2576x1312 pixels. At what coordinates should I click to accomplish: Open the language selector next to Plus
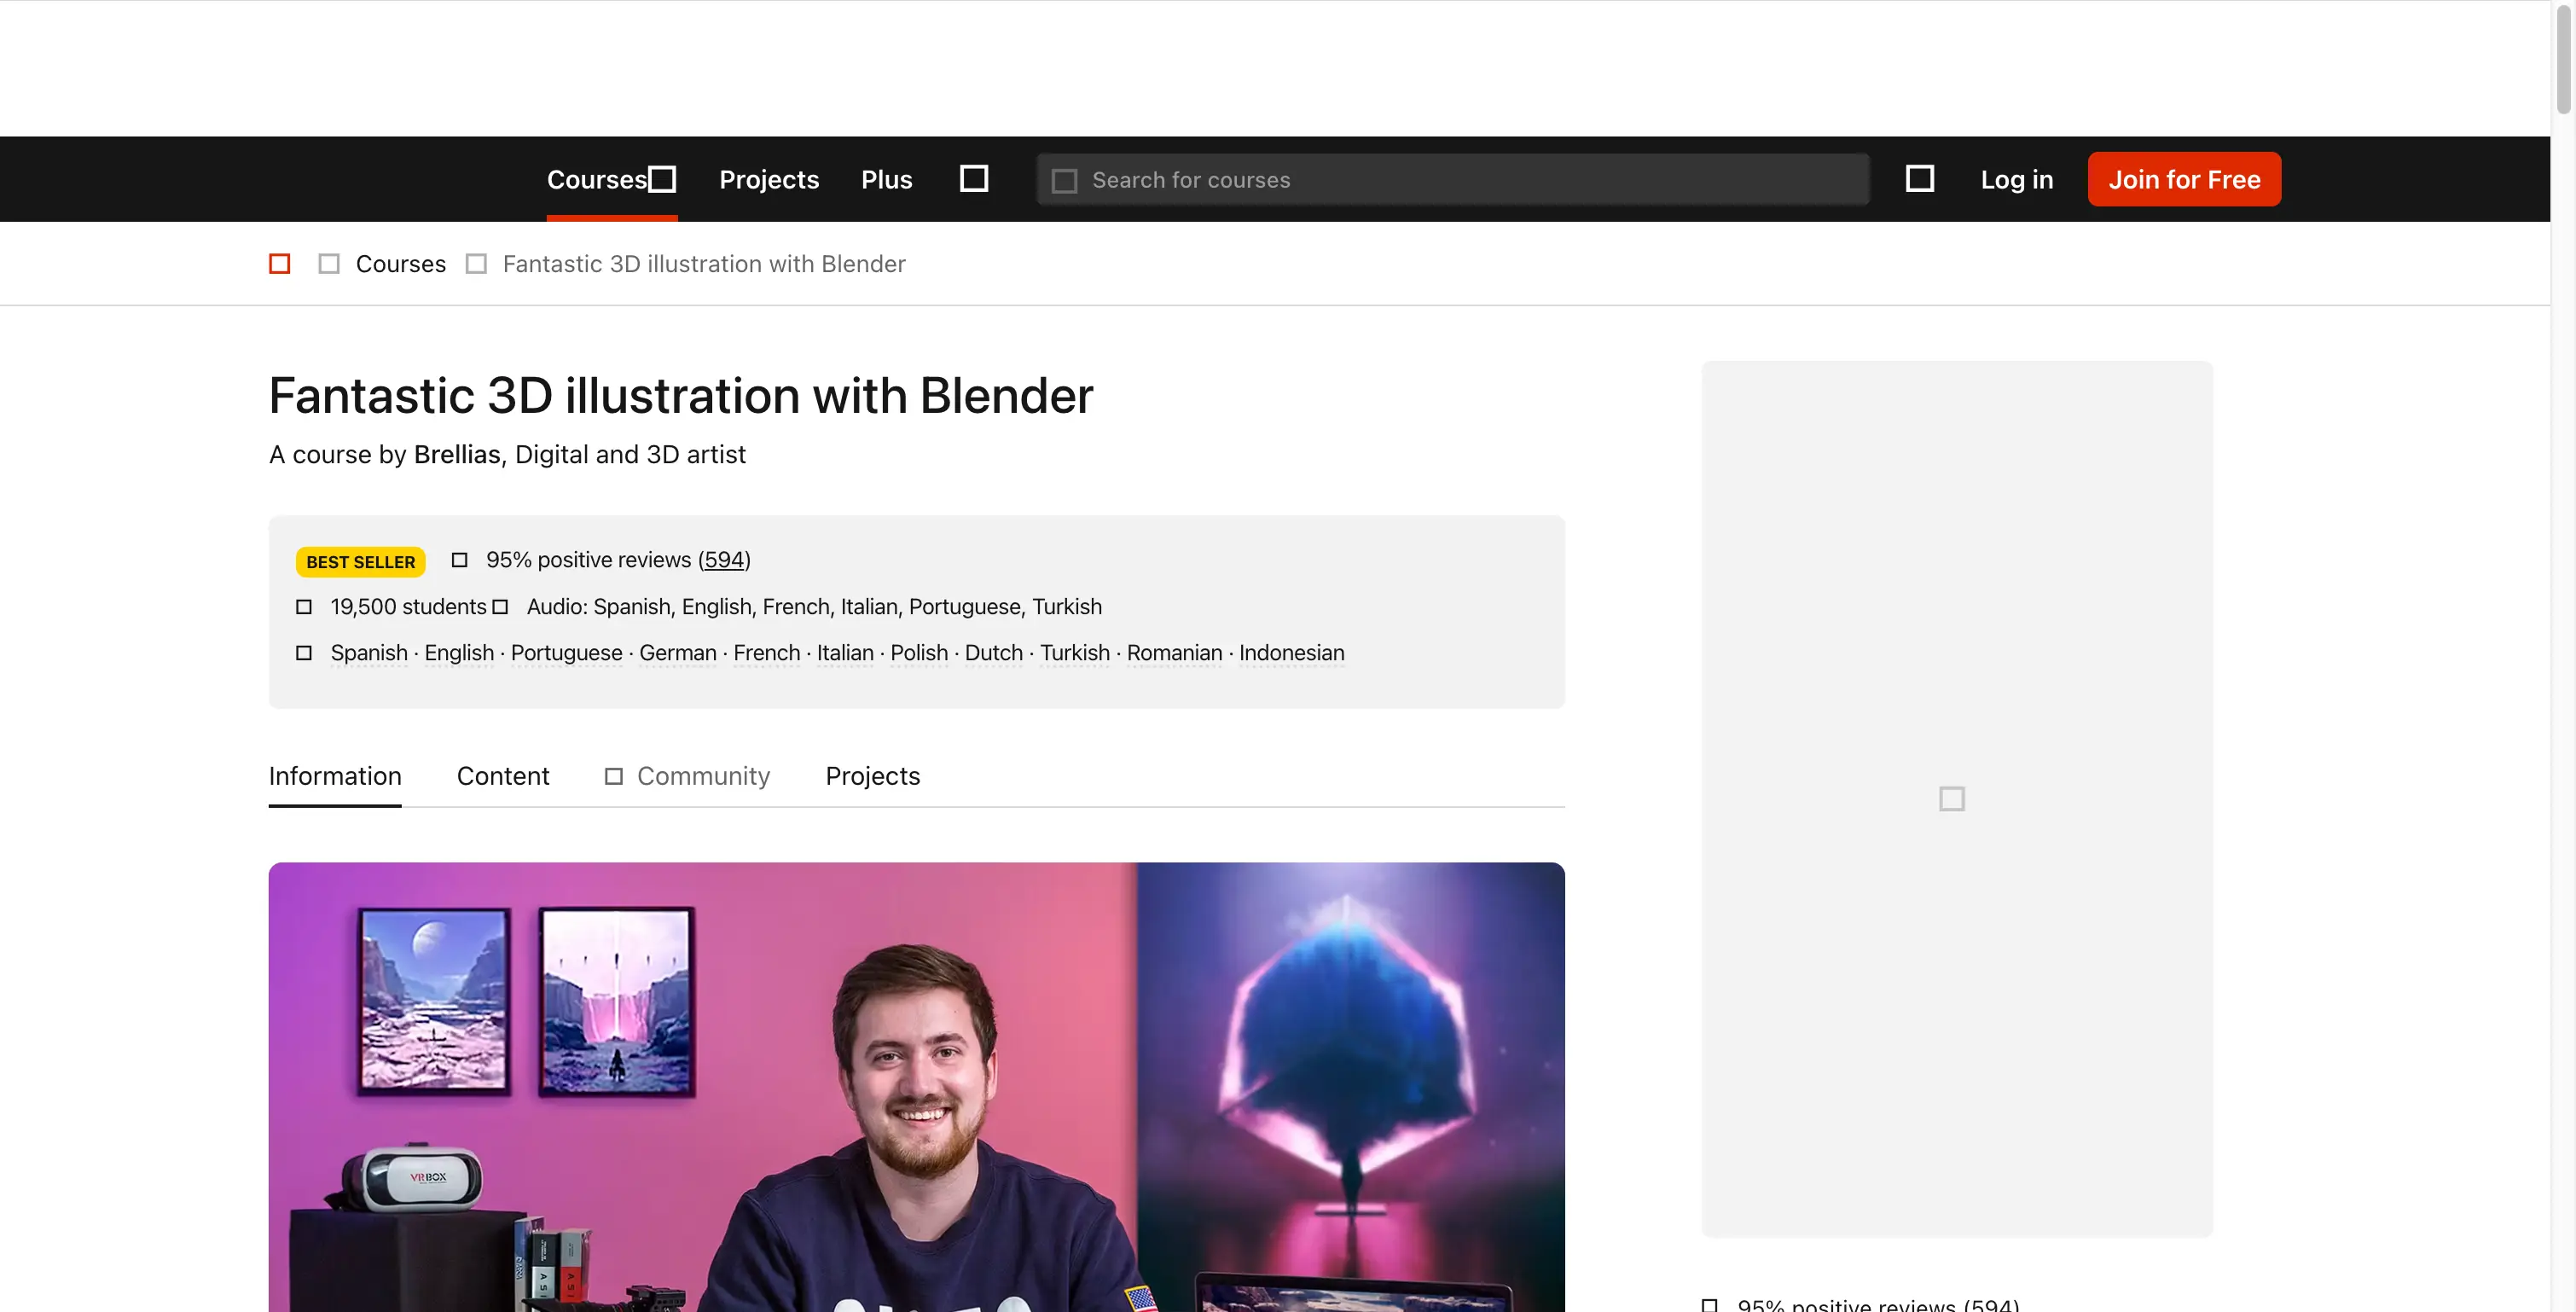pyautogui.click(x=973, y=178)
